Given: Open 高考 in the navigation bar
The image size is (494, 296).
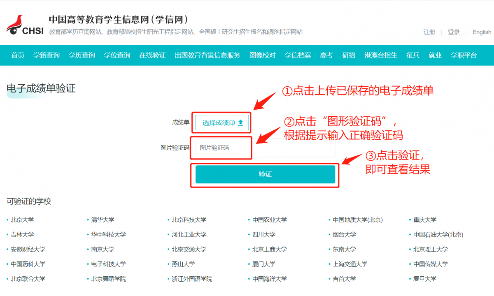Looking at the screenshot, I should (326, 55).
